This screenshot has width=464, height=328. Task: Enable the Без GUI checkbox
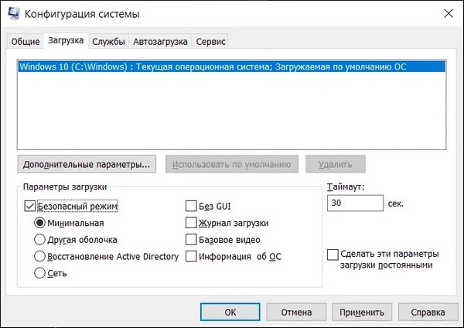[191, 206]
